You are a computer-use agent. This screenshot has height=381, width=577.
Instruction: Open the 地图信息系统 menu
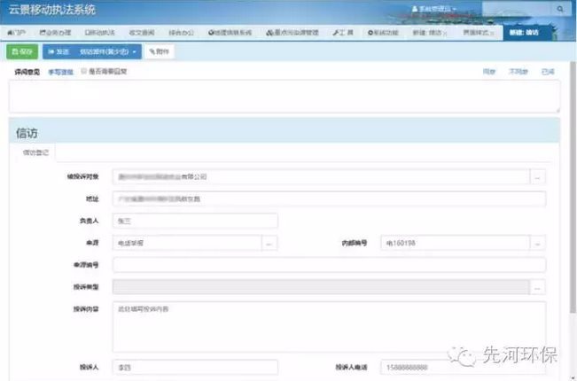tap(230, 33)
